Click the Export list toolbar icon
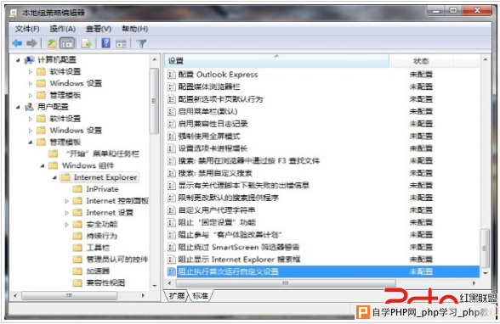The height and width of the screenshot is (324, 500). [87, 43]
